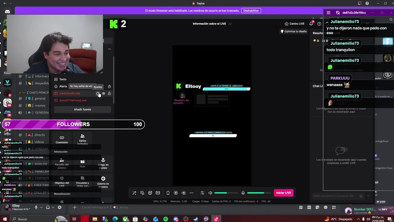Click search icon in chat overlay window
This screenshot has height=222, width=394.
click(x=391, y=19)
